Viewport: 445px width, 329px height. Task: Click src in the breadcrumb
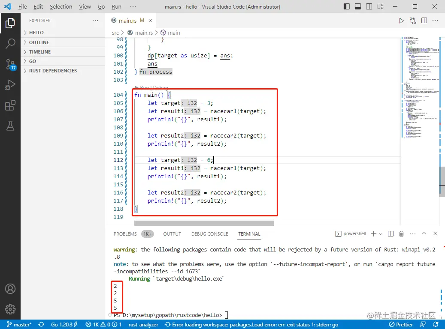115,33
